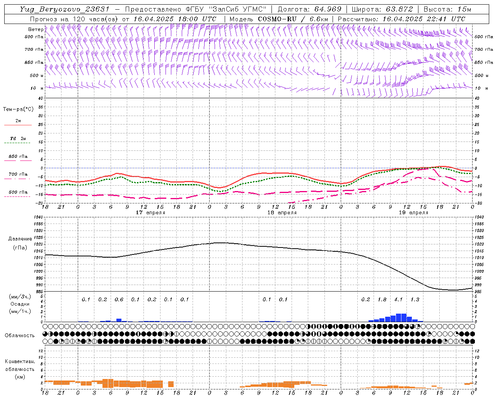Image resolution: width=495 pixels, height=396 pixels.
Task: Click the "(гПа)" unit under Давление
Action: [x=20, y=247]
